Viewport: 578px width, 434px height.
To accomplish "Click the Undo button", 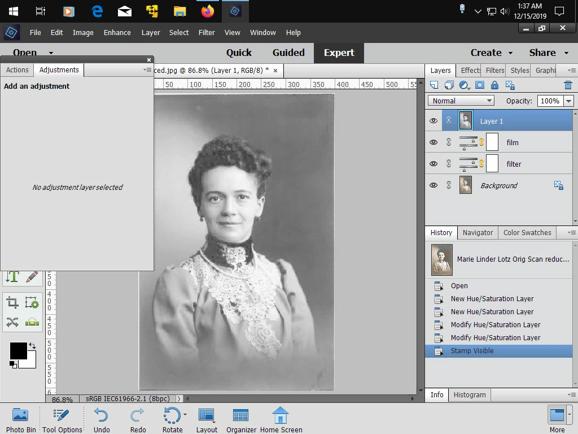I will click(x=102, y=420).
